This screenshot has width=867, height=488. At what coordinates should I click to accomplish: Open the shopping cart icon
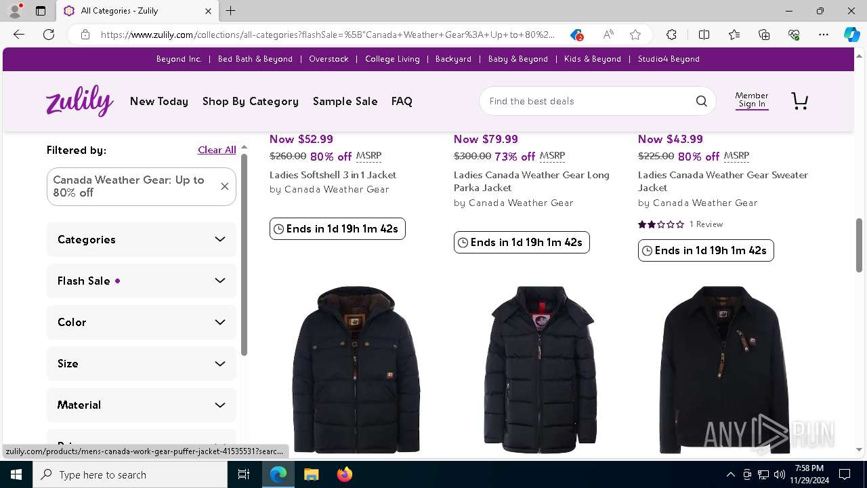pyautogui.click(x=799, y=101)
